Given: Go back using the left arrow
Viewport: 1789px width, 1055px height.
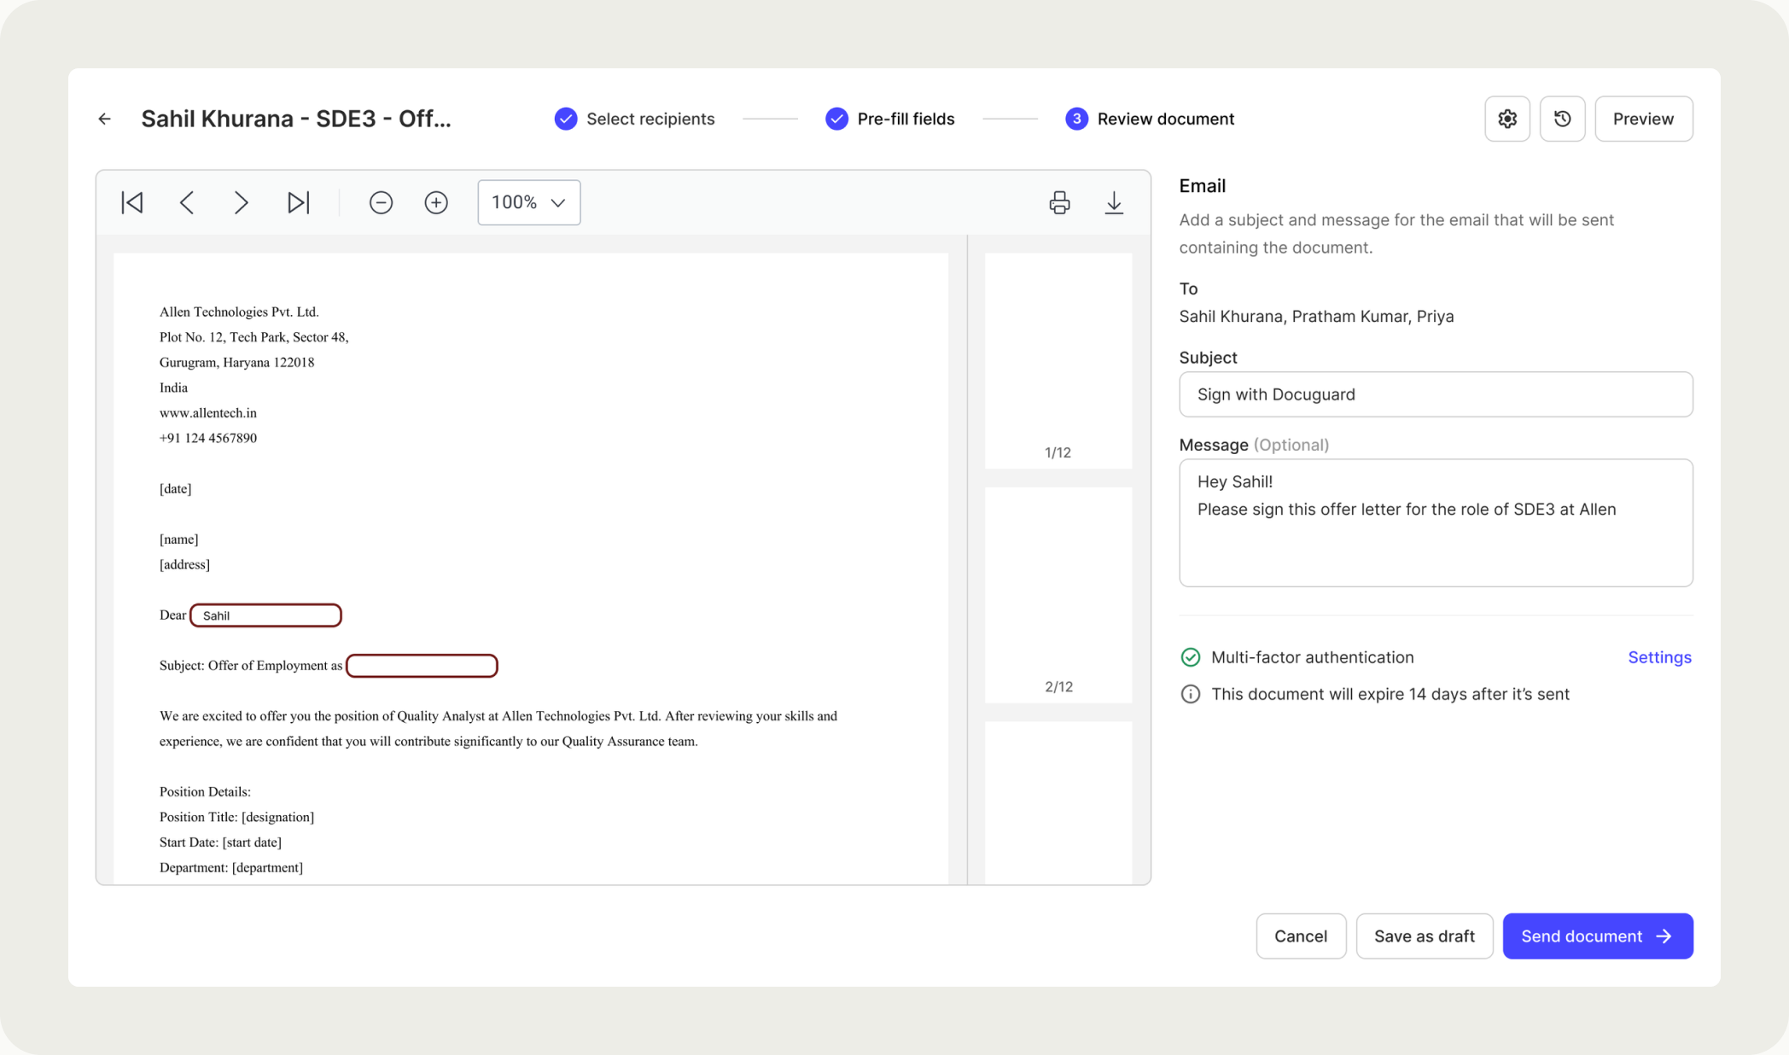Looking at the screenshot, I should point(104,119).
